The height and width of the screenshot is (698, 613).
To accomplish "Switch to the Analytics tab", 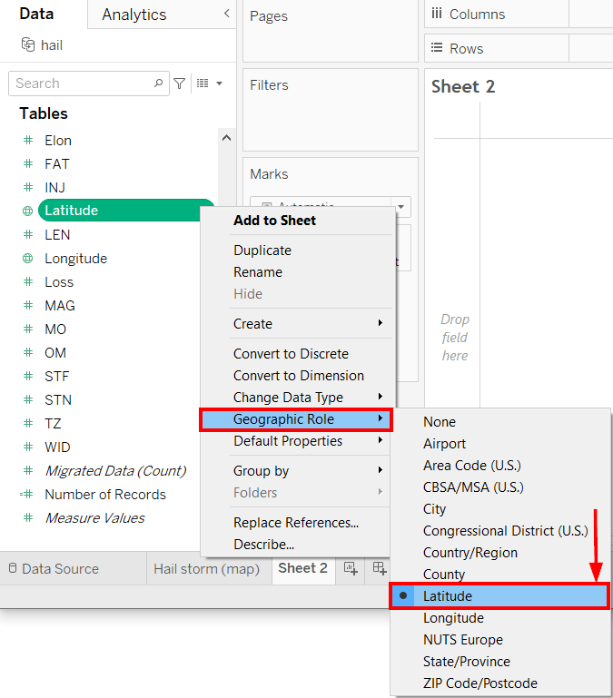I will (134, 15).
